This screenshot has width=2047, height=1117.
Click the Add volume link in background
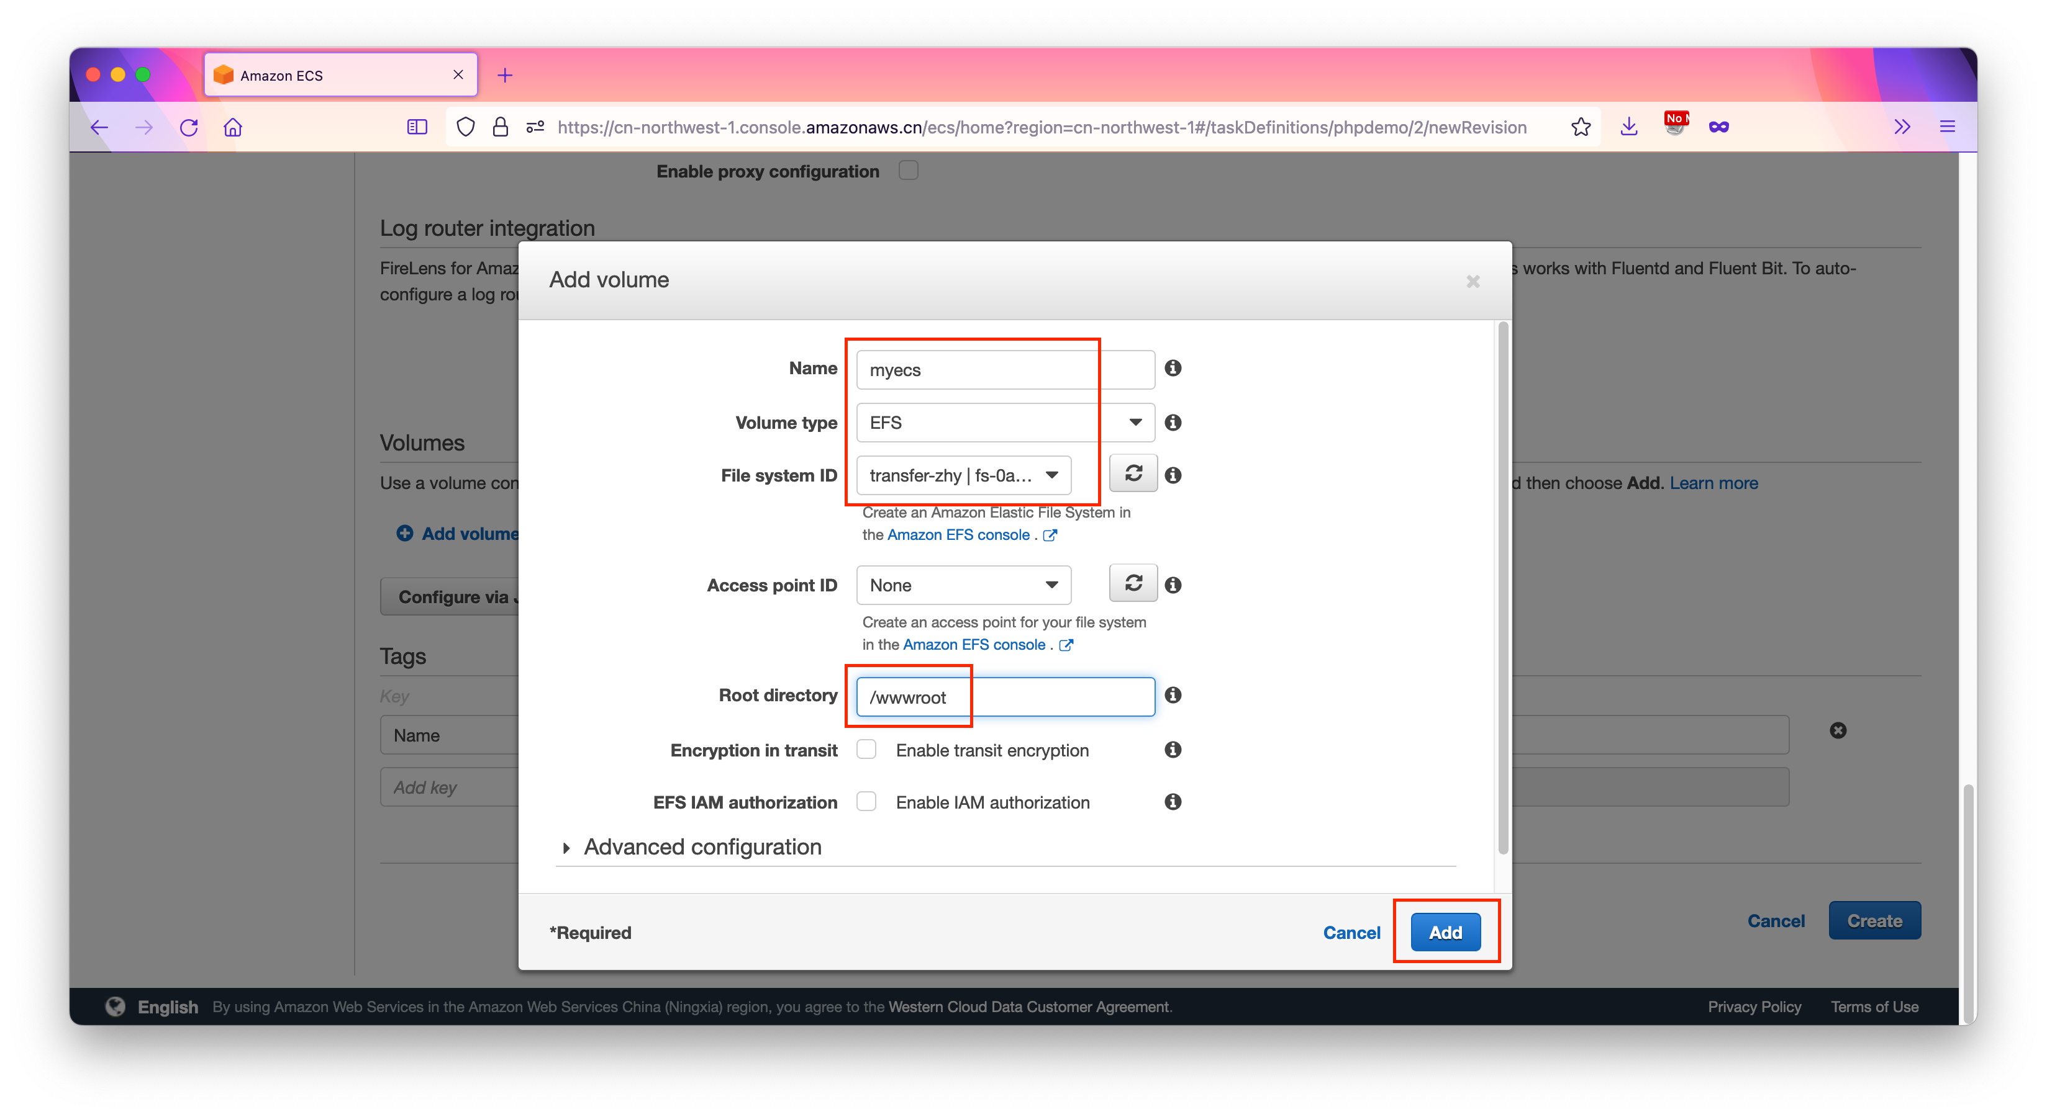click(x=458, y=534)
